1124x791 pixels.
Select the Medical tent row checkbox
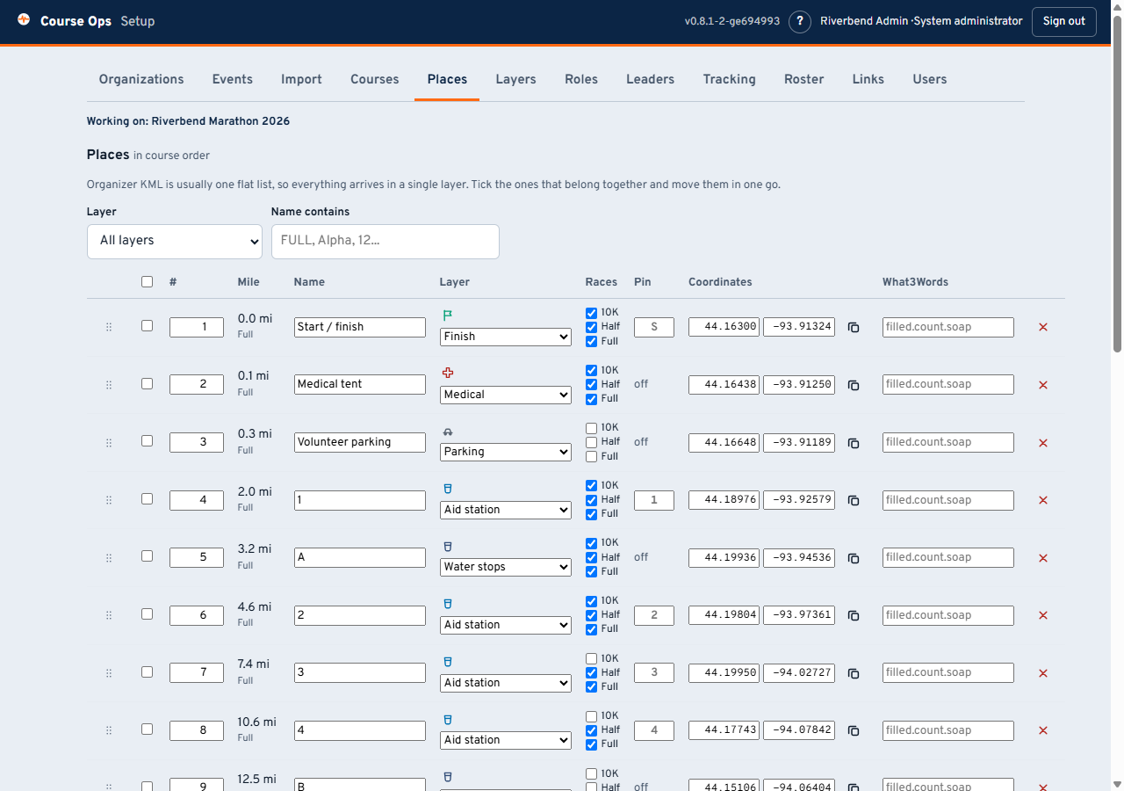coord(147,384)
